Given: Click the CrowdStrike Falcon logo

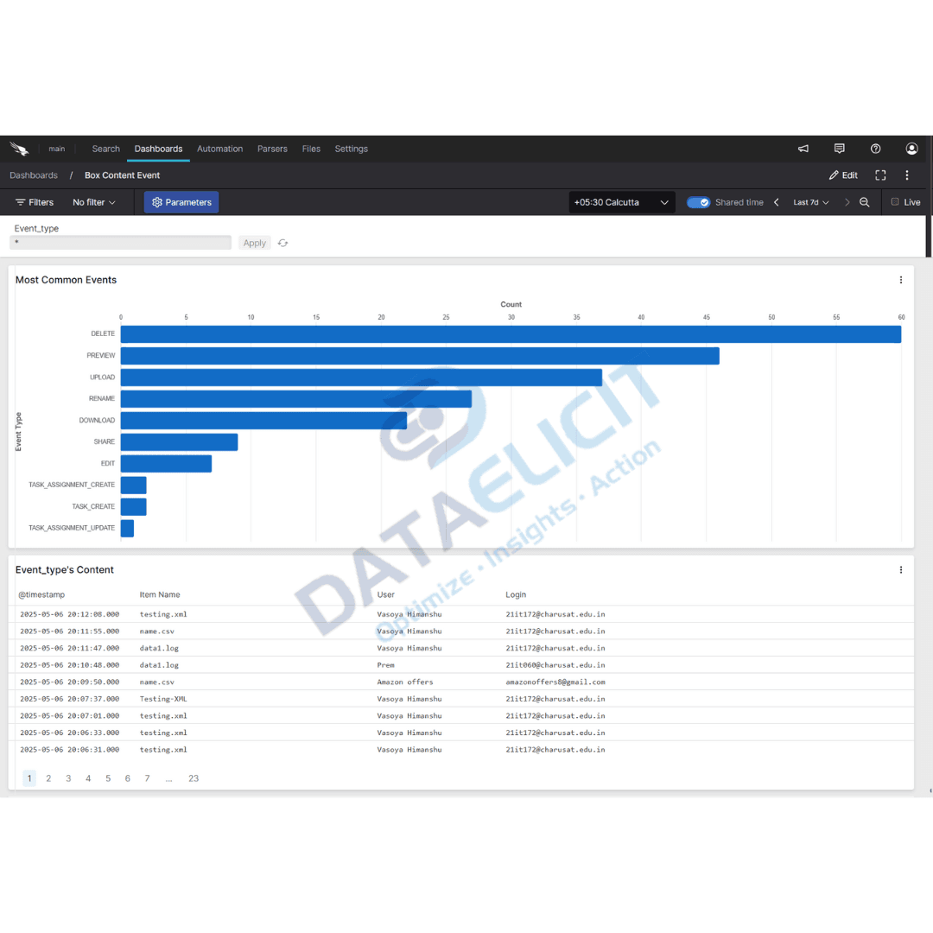Looking at the screenshot, I should click(19, 148).
